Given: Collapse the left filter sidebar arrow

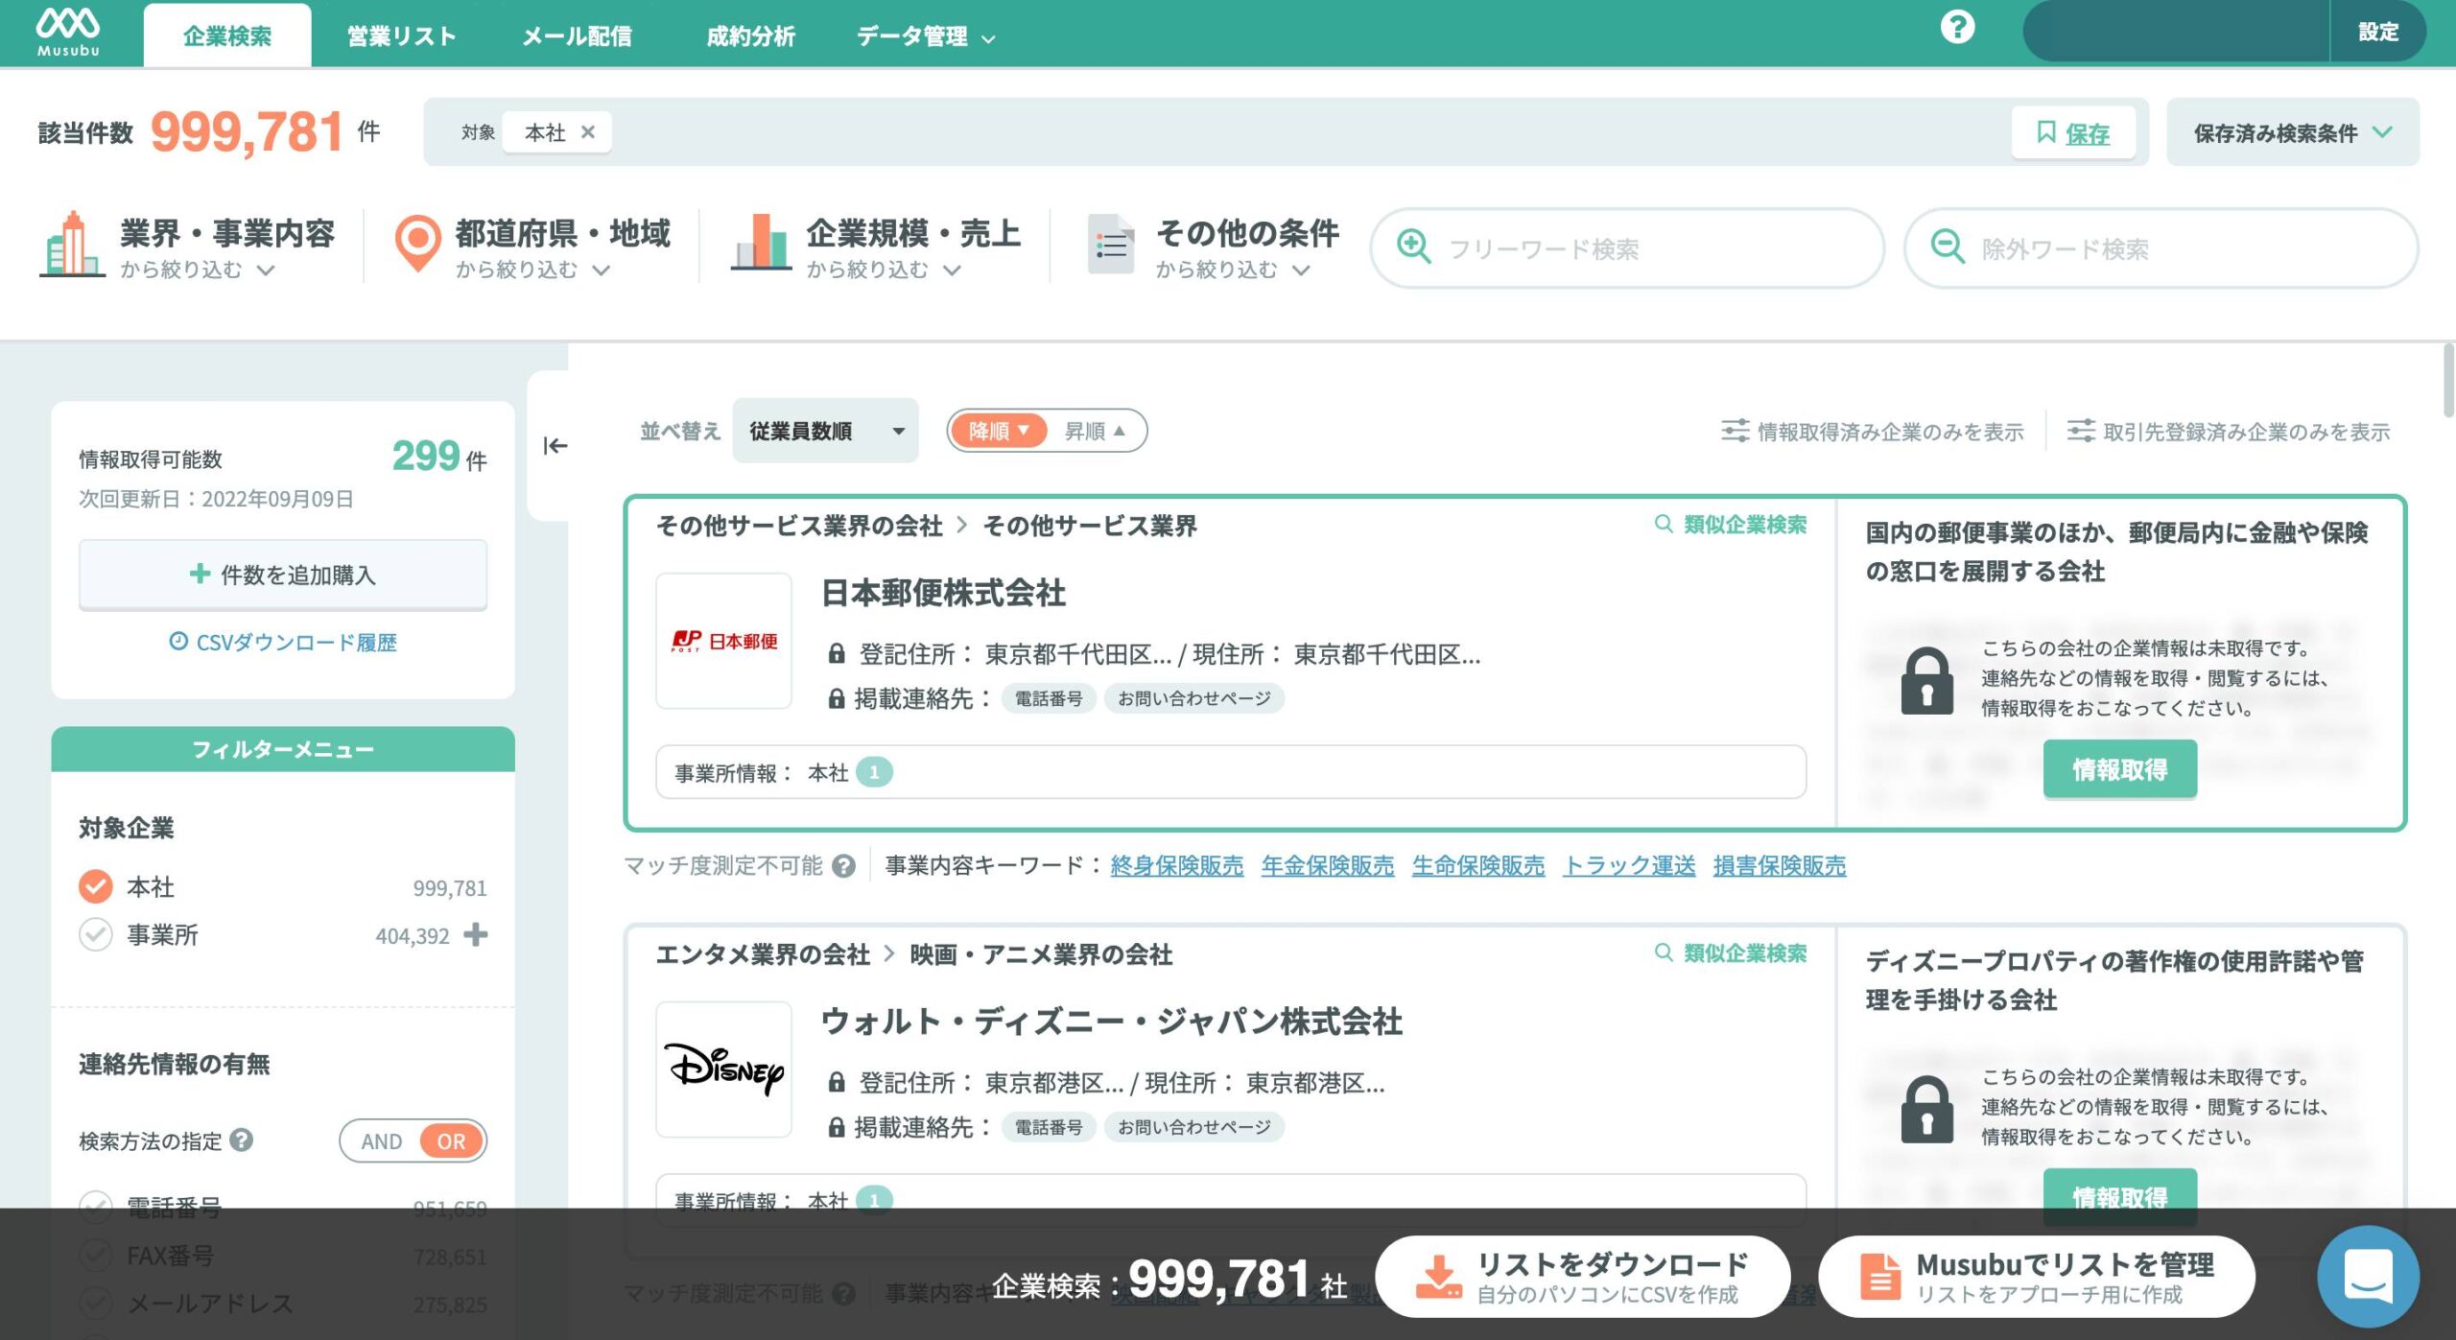Looking at the screenshot, I should click(555, 446).
